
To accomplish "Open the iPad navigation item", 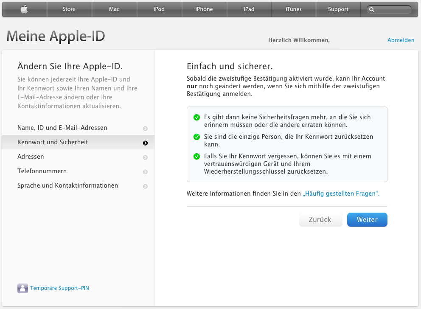I will pos(249,9).
